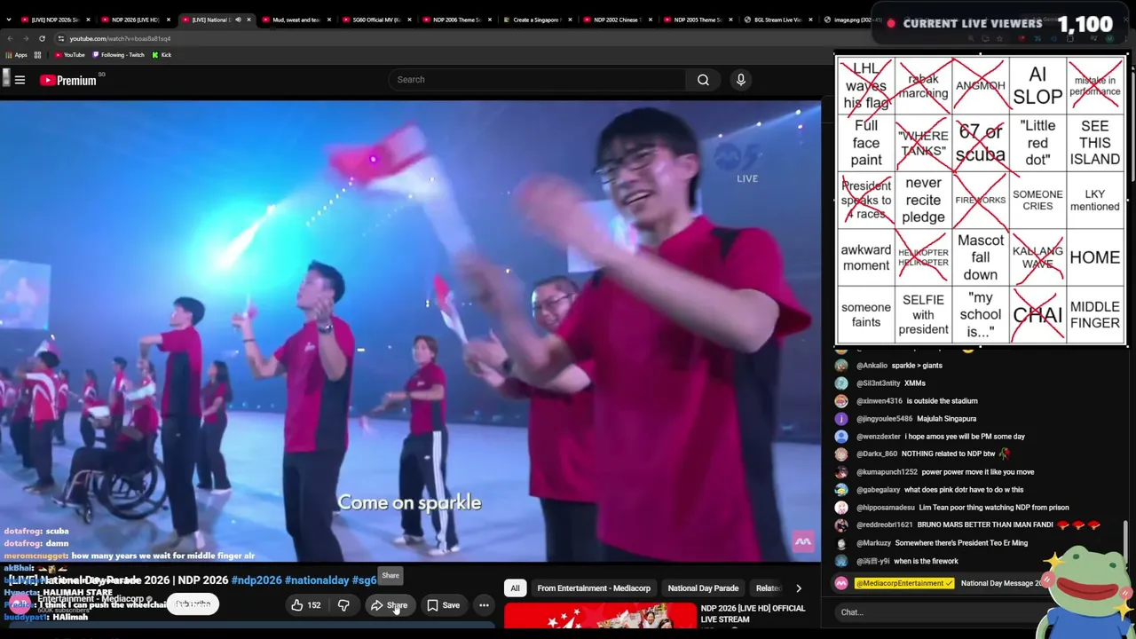Open the NDP 2026 official live stream thumbnail
The width and height of the screenshot is (1136, 639).
coord(600,615)
